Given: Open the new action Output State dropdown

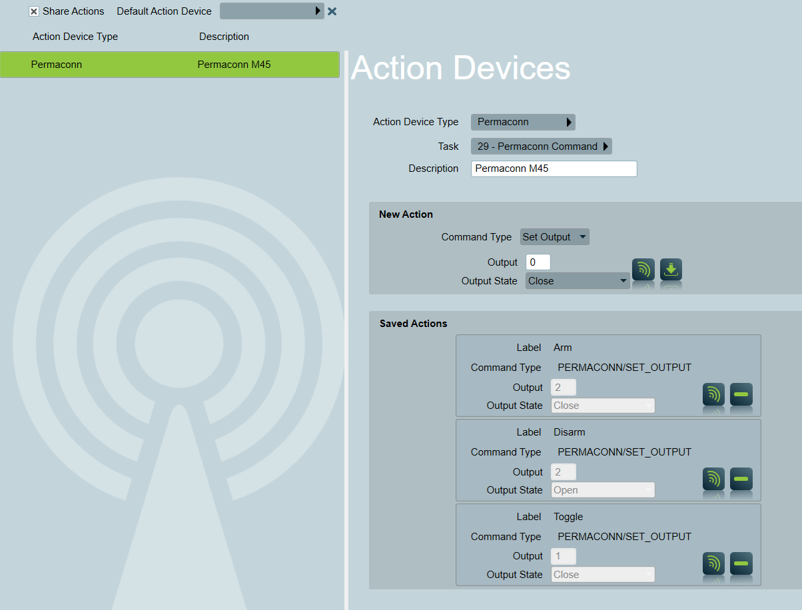Looking at the screenshot, I should tap(578, 281).
